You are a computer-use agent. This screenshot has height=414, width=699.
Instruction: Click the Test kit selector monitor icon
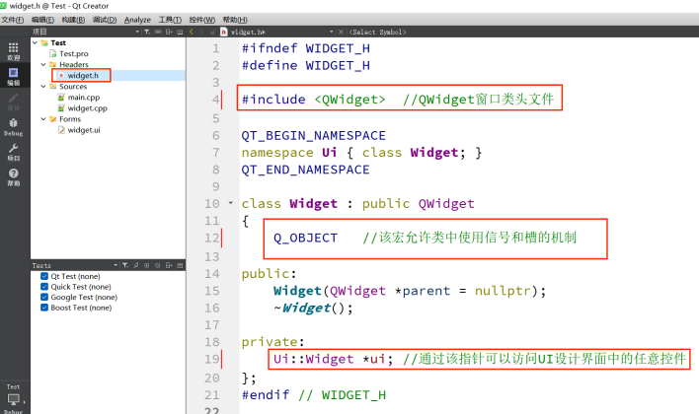pos(14,399)
